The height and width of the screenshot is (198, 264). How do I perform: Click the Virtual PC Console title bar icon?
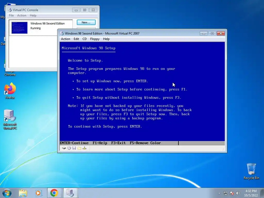click(10, 10)
